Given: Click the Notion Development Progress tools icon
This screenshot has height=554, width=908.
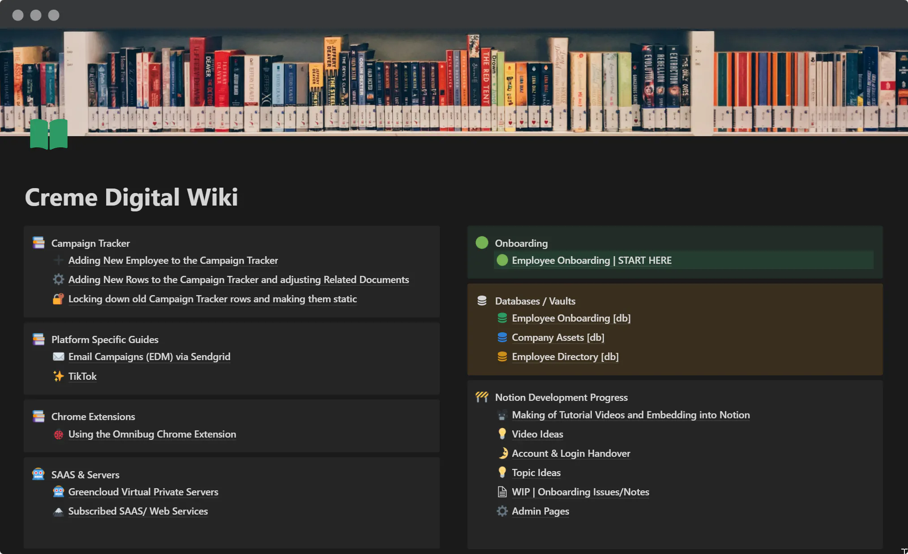Looking at the screenshot, I should [482, 396].
